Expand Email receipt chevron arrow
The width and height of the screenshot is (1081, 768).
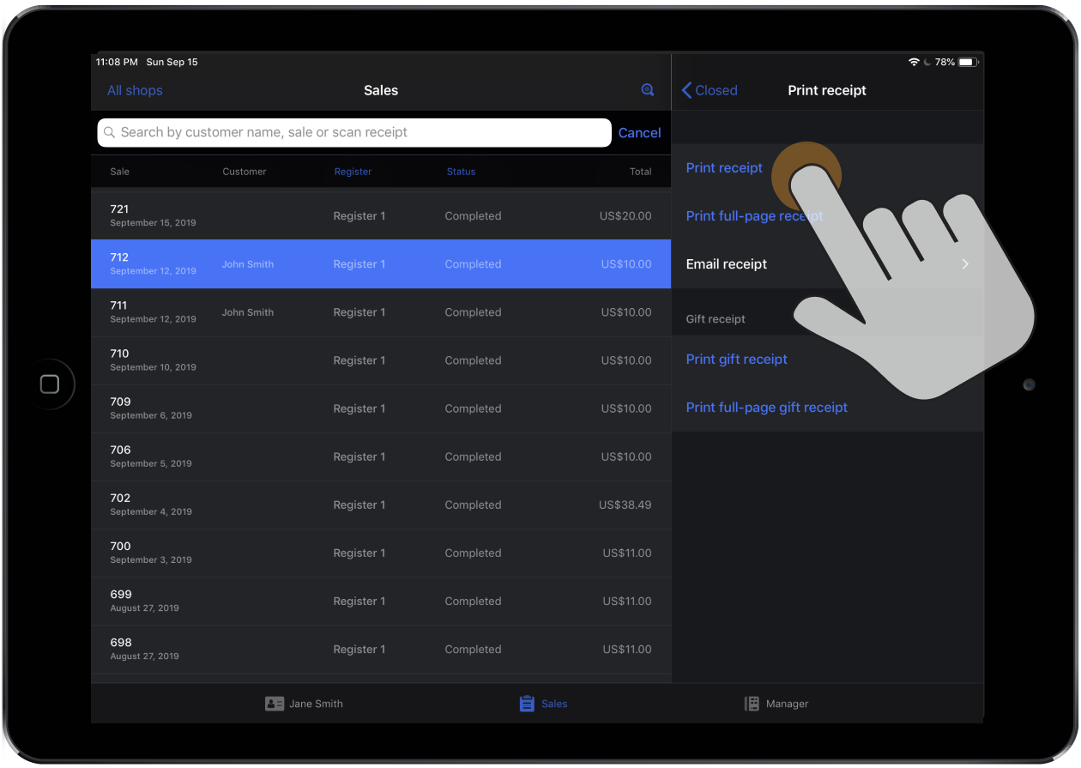point(965,264)
